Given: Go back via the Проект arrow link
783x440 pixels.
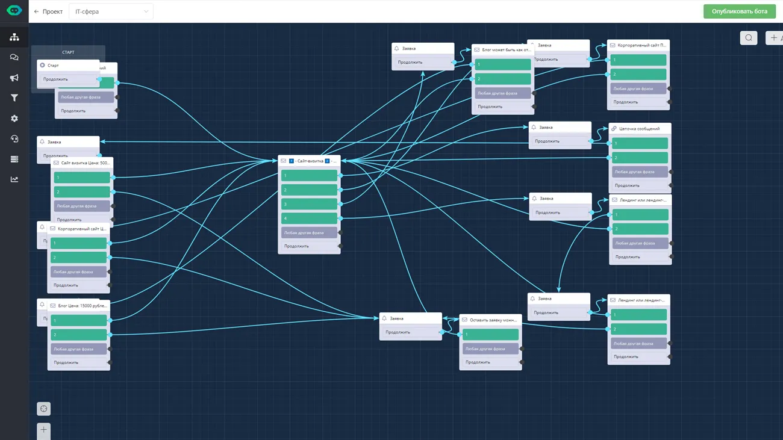Looking at the screenshot, I should [x=48, y=11].
